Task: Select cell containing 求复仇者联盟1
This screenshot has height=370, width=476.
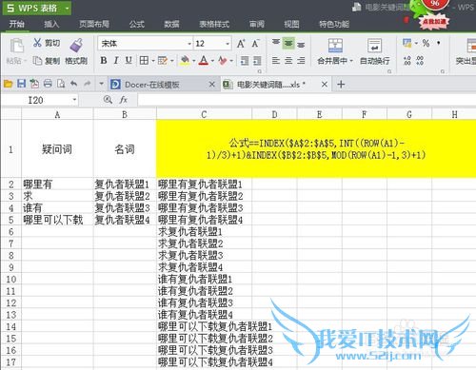Action: [204, 232]
